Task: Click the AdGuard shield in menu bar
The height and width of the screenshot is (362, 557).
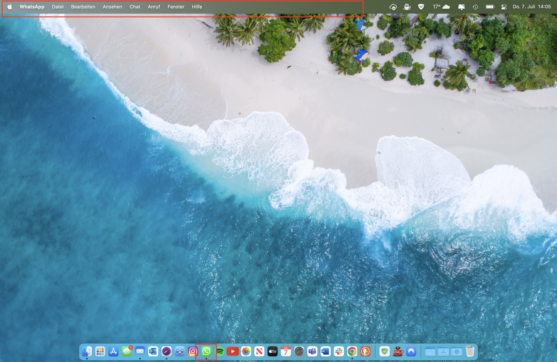Action: tap(421, 7)
